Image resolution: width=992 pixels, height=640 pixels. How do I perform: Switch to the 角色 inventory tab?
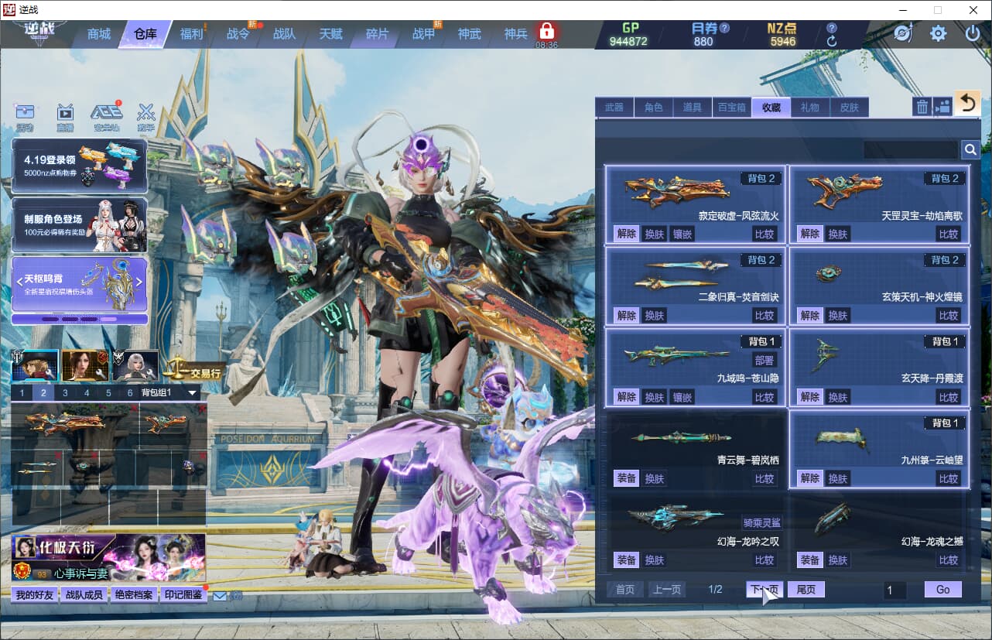coord(654,108)
